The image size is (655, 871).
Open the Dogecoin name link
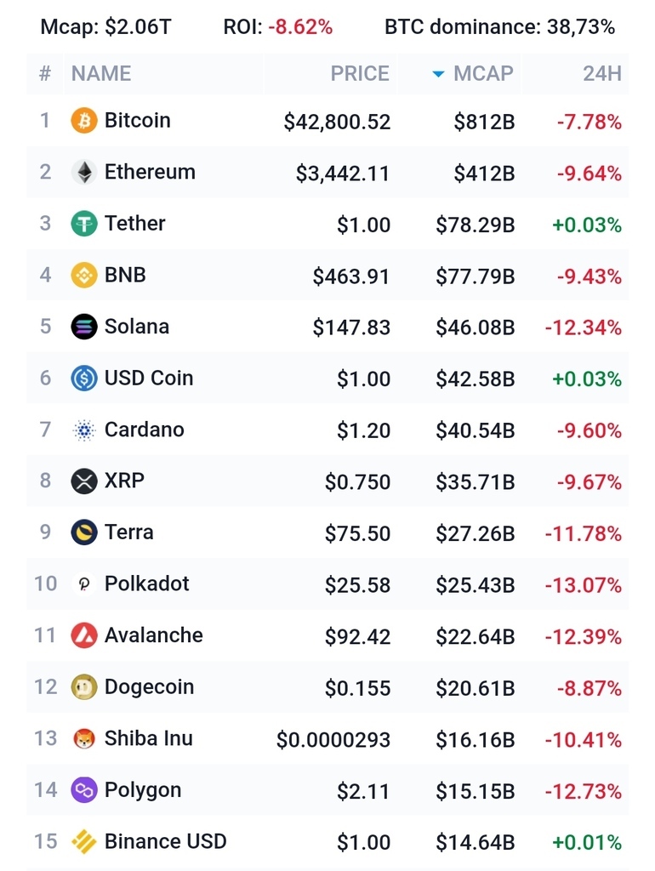[x=149, y=686]
